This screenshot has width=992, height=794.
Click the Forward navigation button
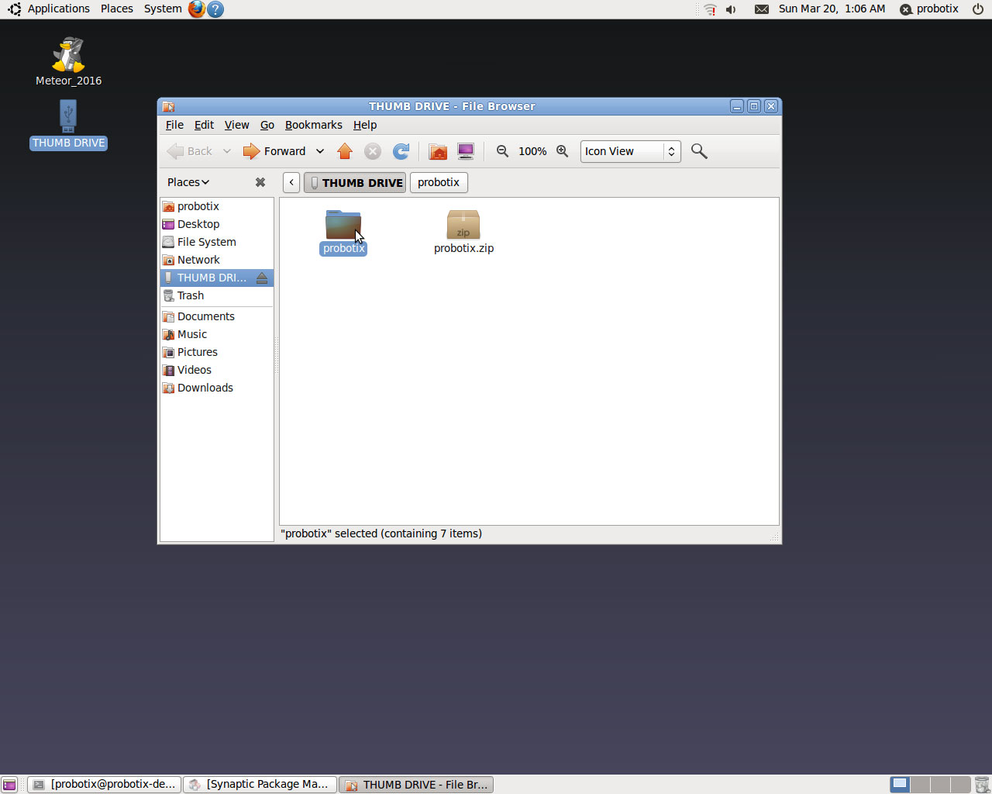275,151
